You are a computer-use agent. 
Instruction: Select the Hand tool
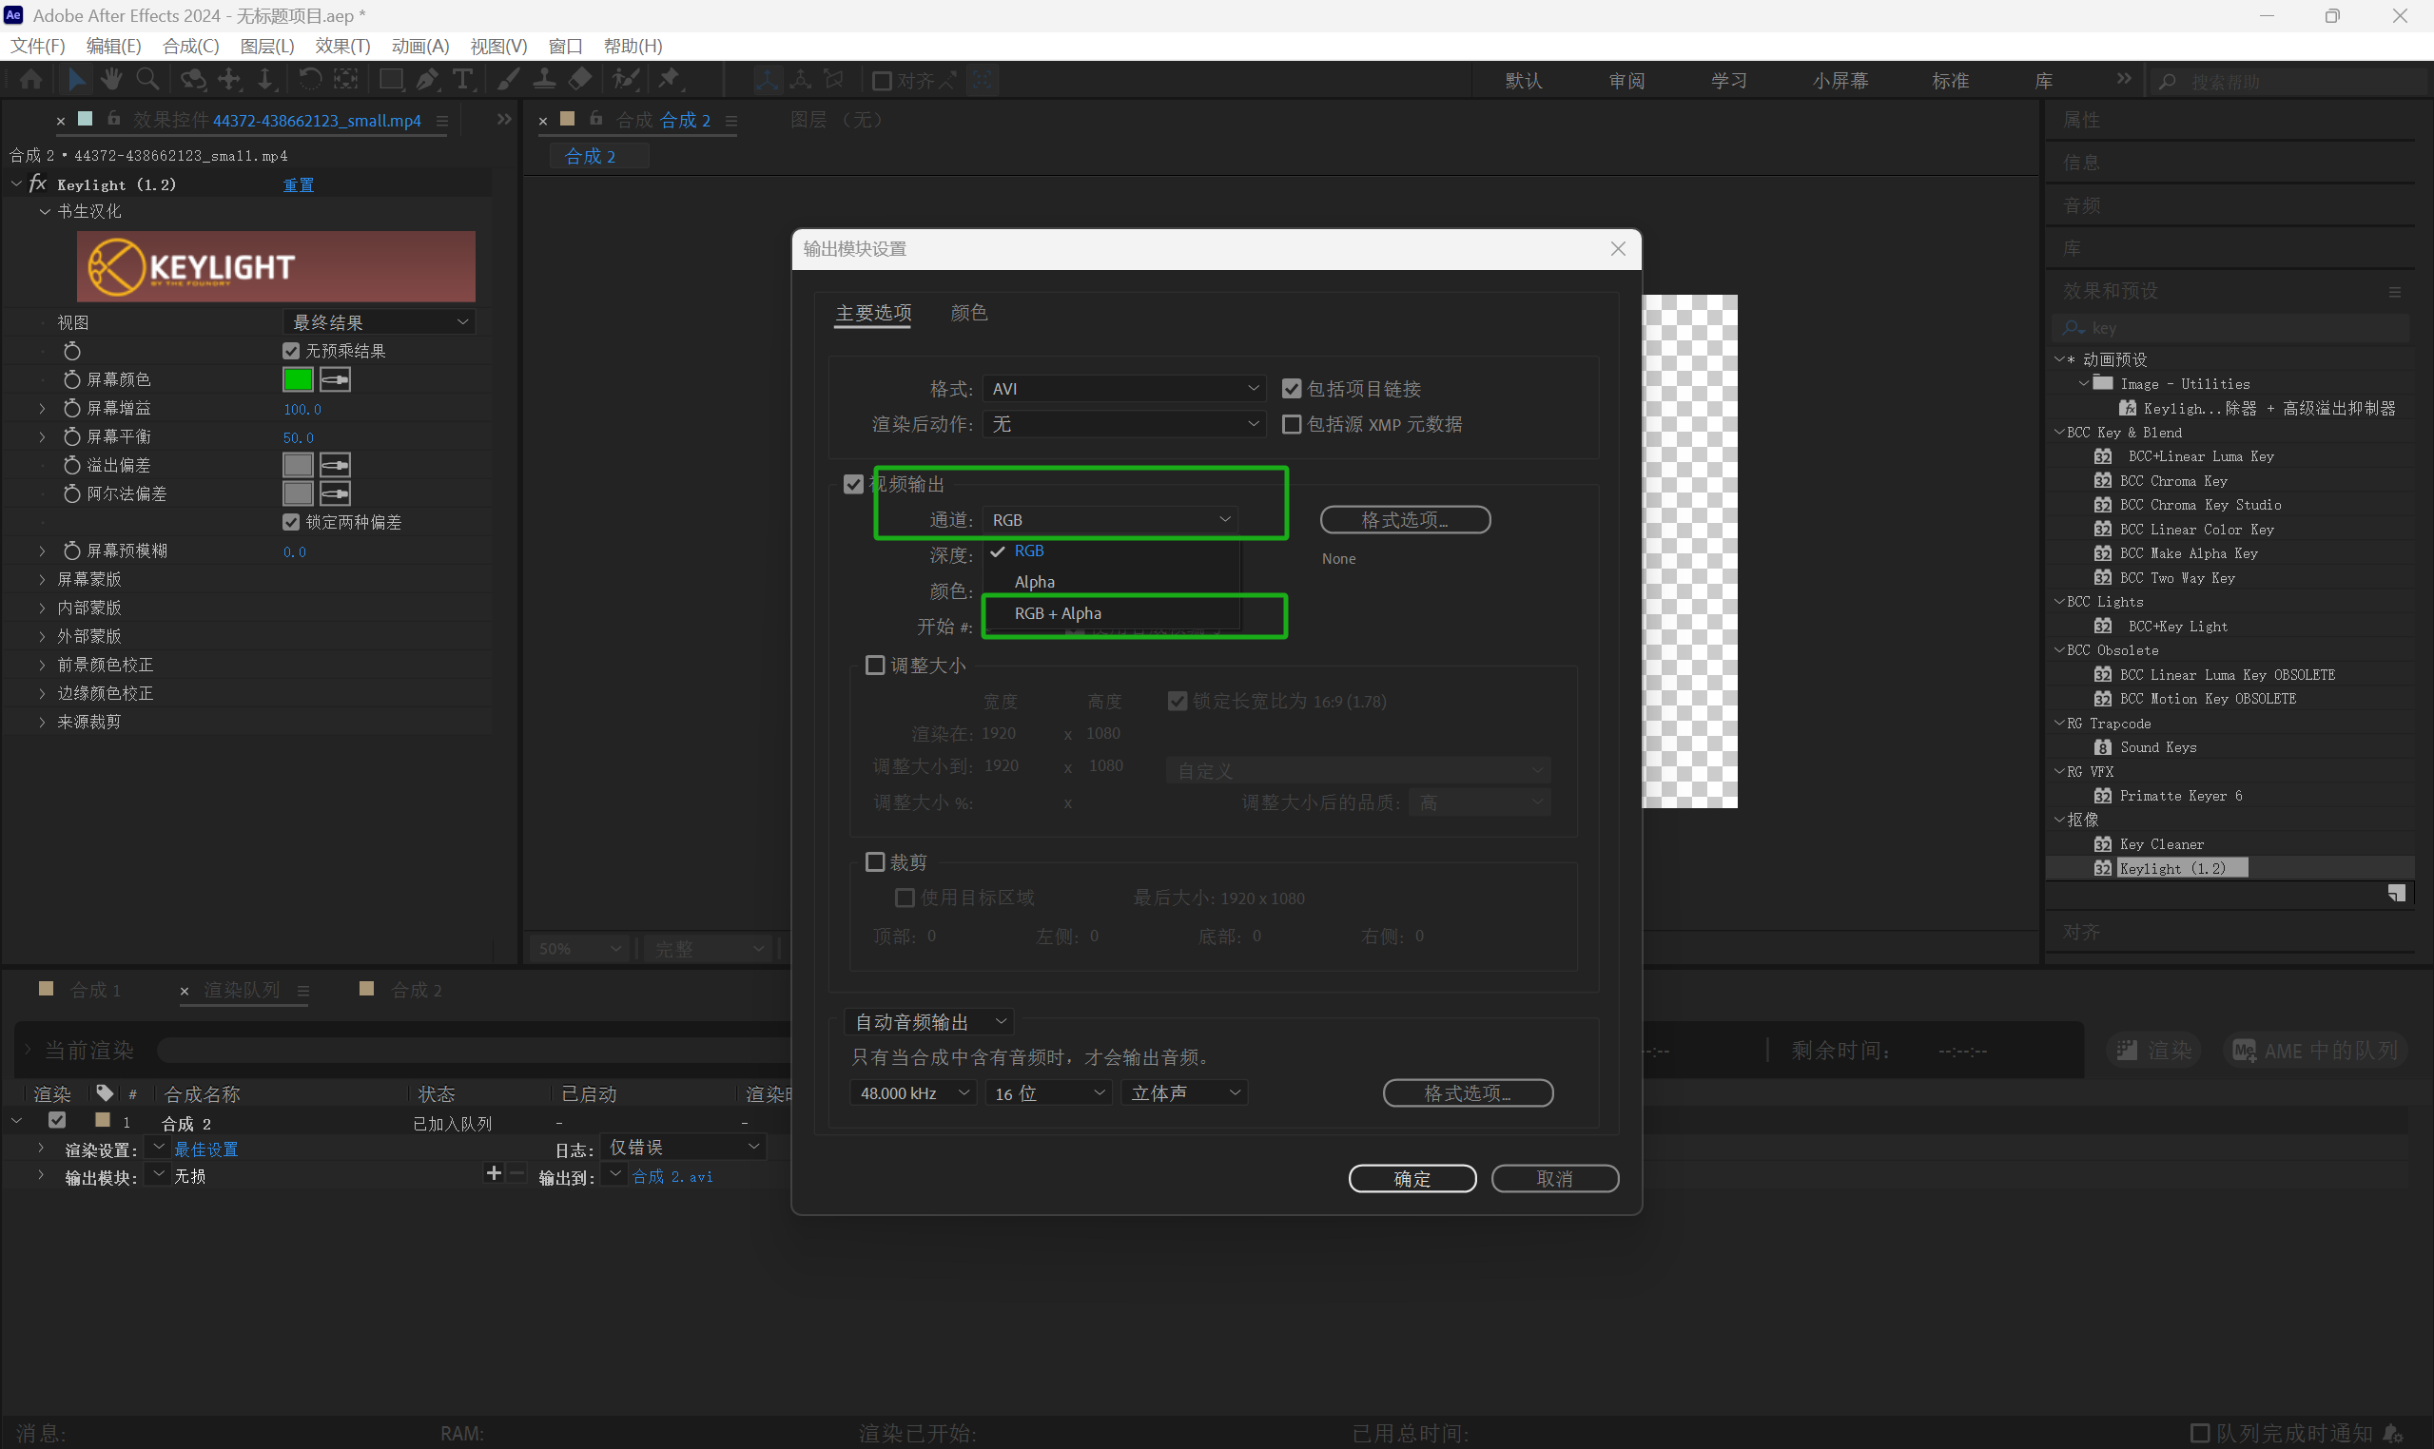(x=110, y=80)
